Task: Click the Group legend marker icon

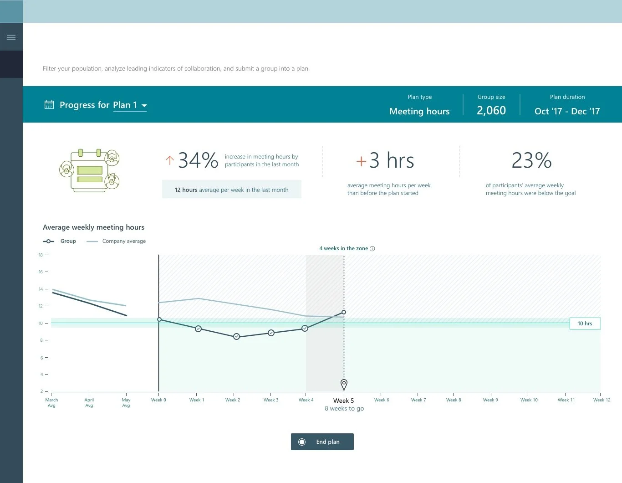Action: click(48, 241)
